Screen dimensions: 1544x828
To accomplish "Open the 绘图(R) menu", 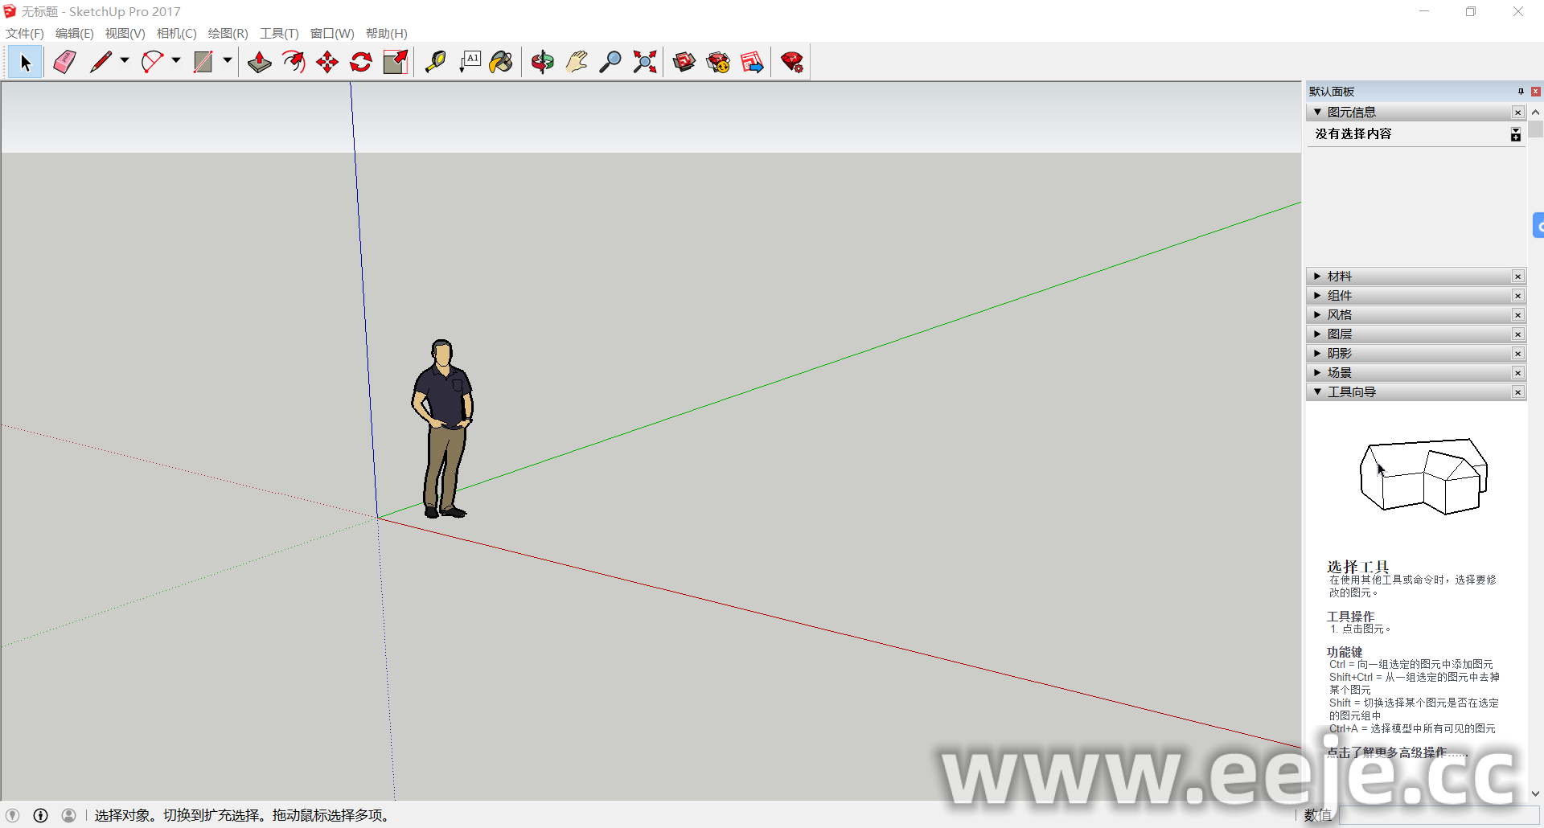I will (x=228, y=33).
